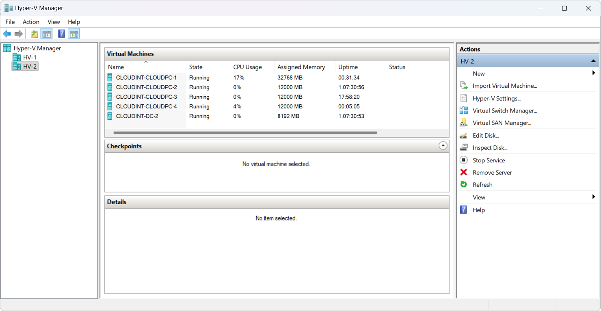Screen dimensions: 601x311
Task: Click the Help icon in Actions pane
Action: [464, 209]
